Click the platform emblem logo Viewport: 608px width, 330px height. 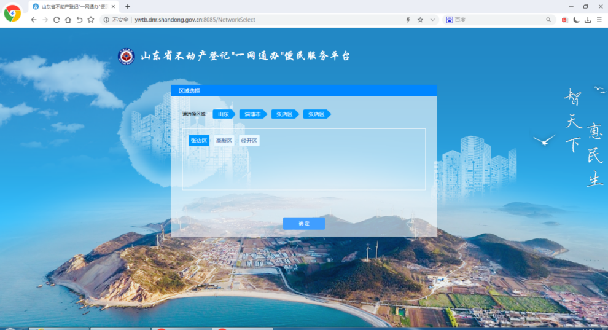click(126, 56)
